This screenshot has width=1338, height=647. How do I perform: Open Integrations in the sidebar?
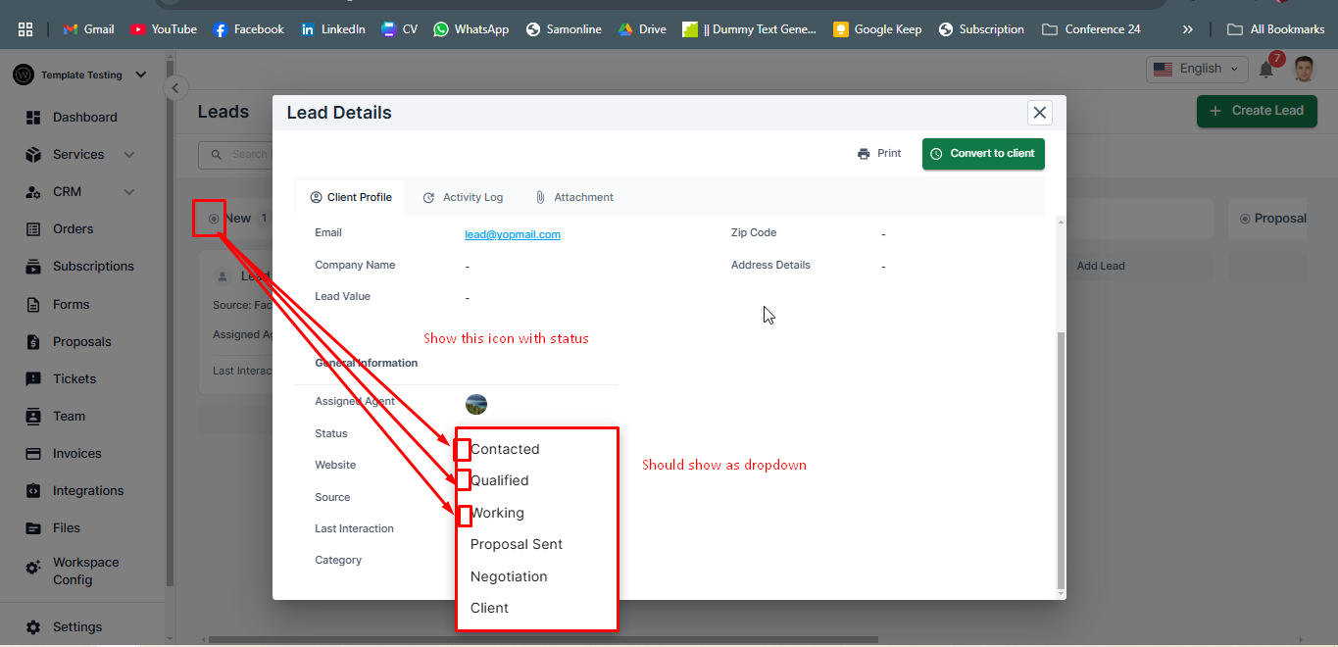74,490
